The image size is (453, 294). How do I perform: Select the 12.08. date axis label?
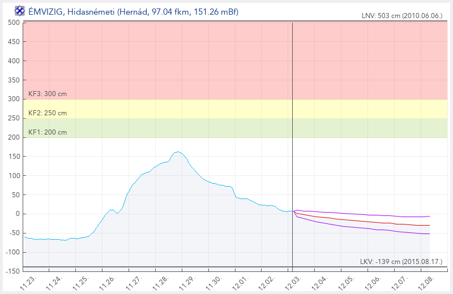point(426,280)
